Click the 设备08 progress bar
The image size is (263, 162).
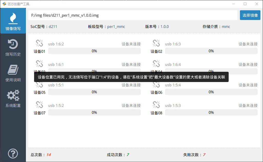coord(211,113)
